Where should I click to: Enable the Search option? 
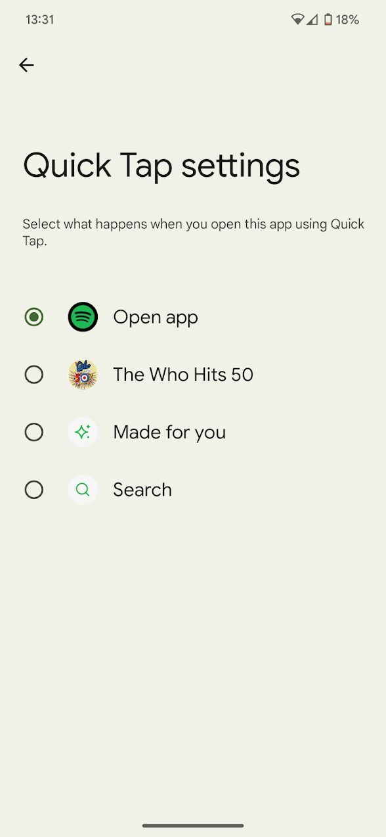(34, 489)
